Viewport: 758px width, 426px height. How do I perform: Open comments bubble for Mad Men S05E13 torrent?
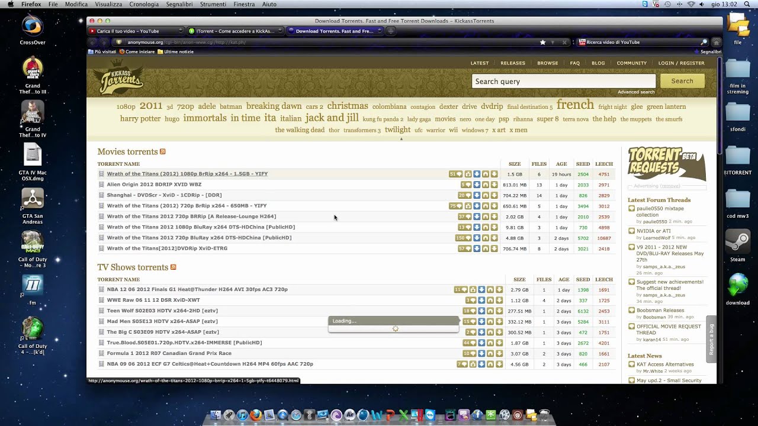point(470,321)
